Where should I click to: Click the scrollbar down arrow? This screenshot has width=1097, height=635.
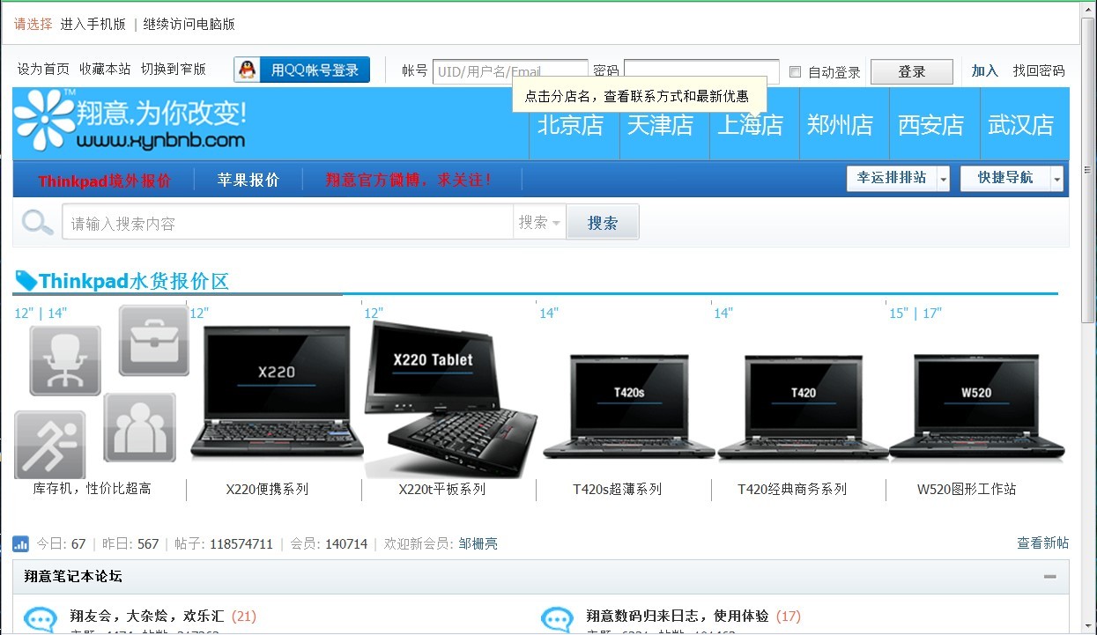tap(1088, 627)
